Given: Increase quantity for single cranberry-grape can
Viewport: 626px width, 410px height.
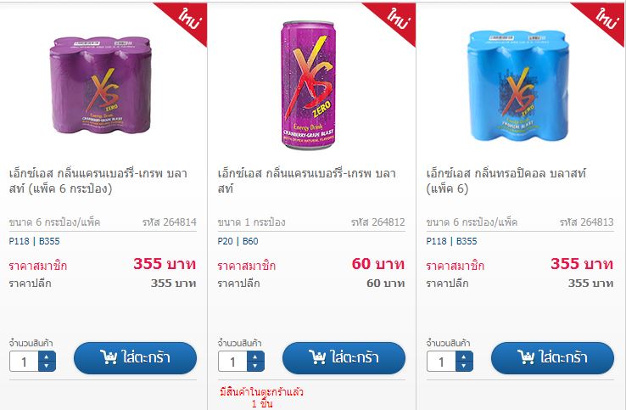Looking at the screenshot, I should 255,357.
